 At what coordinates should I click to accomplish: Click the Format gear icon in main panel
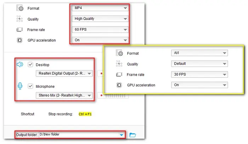(20, 8)
